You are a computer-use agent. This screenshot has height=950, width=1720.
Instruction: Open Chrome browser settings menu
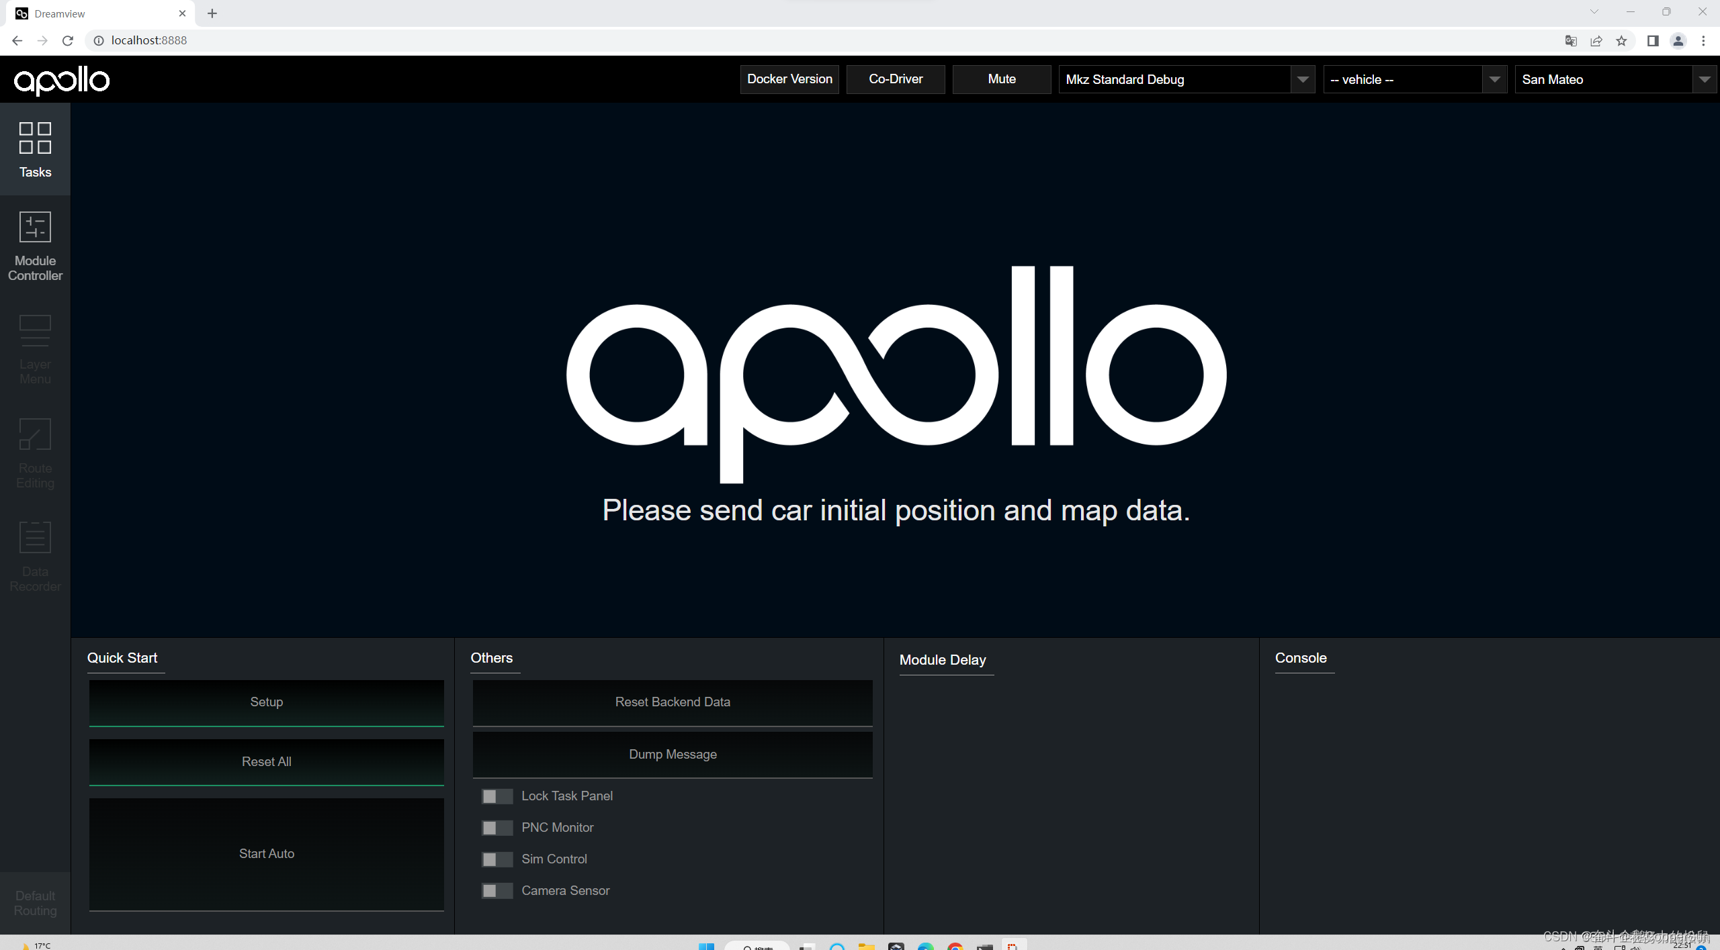coord(1705,40)
